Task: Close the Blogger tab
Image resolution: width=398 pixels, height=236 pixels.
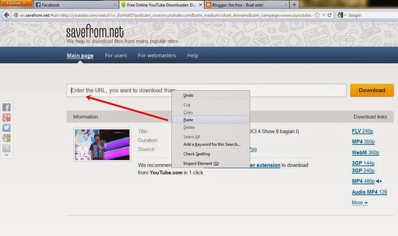Action: (285, 5)
